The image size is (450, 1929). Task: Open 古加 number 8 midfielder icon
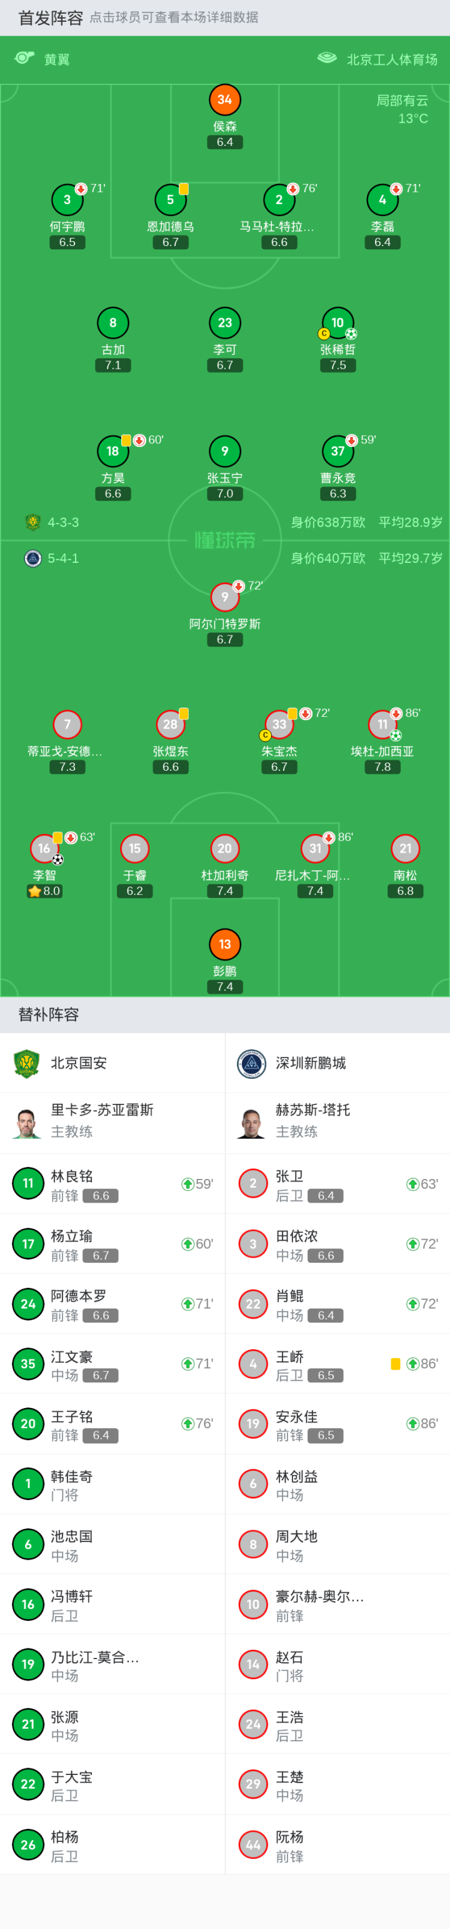(113, 322)
